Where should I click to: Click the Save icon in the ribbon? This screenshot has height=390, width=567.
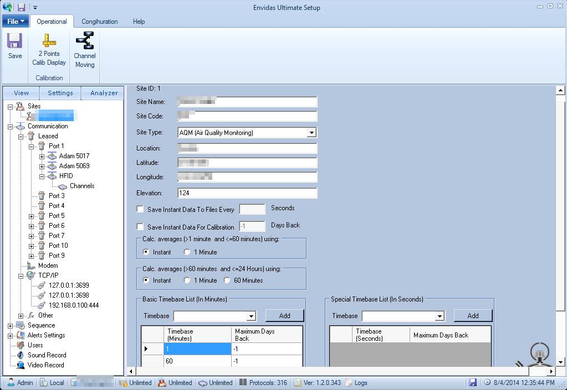coord(15,41)
